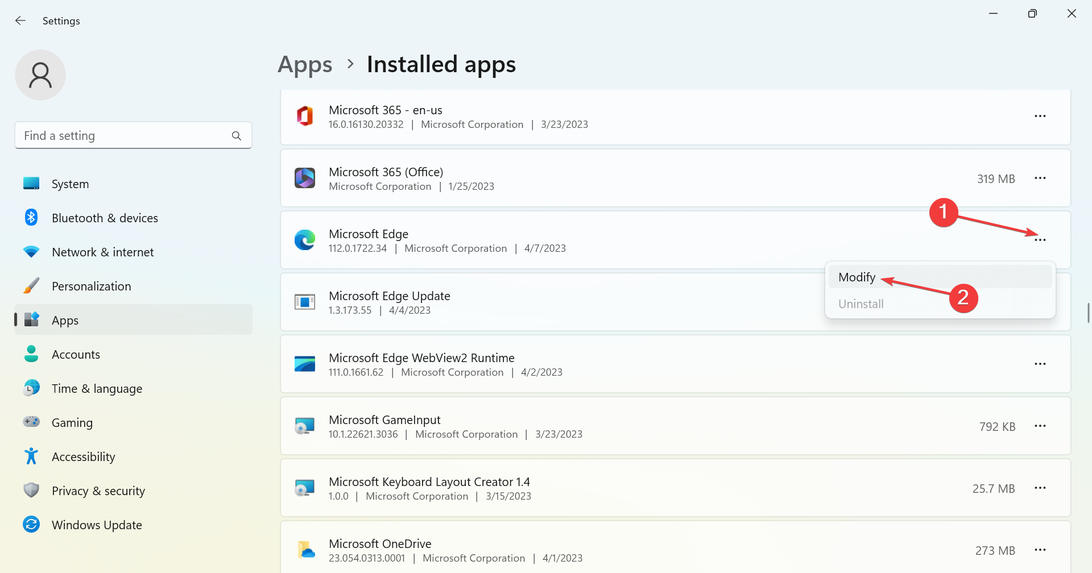1092x573 pixels.
Task: Open System settings category
Action: pos(133,184)
